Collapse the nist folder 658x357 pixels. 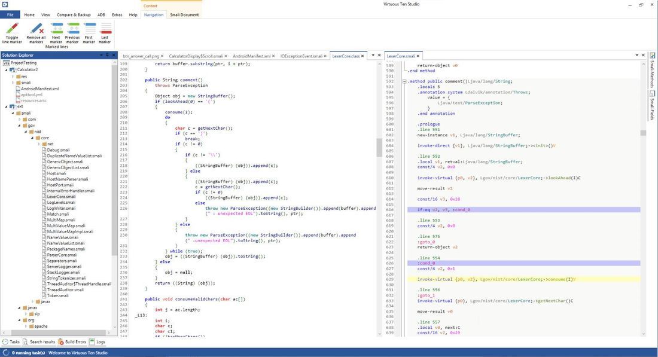[x=26, y=132]
